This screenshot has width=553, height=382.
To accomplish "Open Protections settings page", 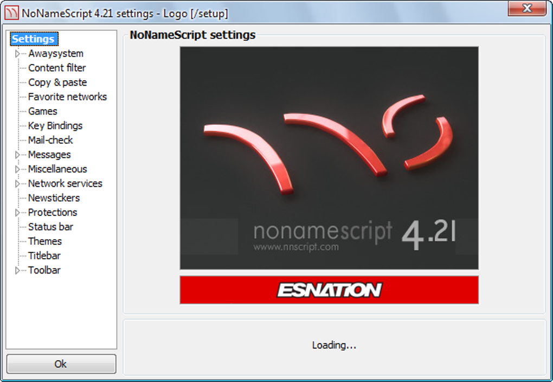I will click(53, 213).
